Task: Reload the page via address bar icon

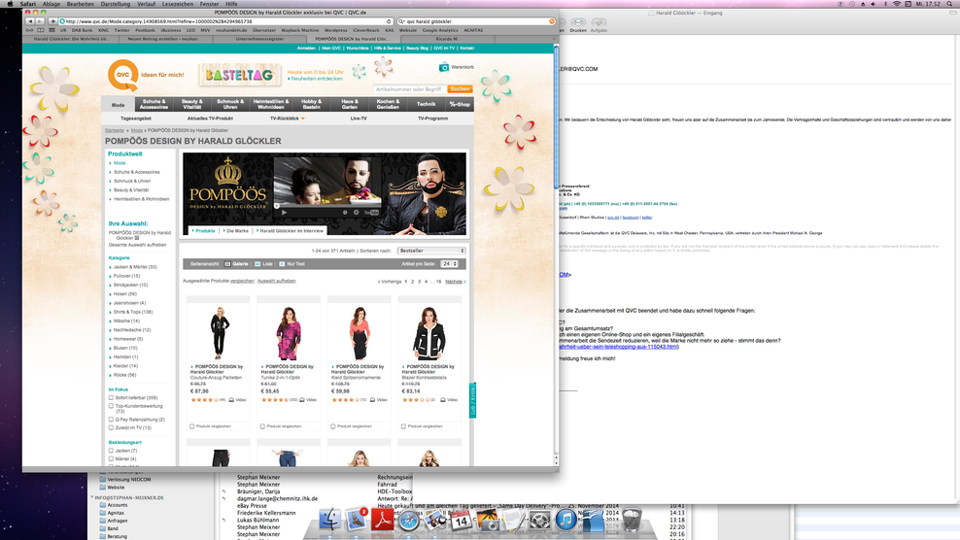Action: click(x=388, y=21)
